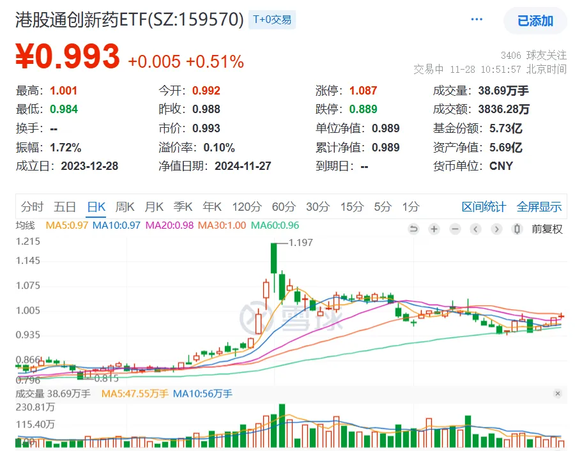Click the 成交量 38.69万手 indicator label
The height and width of the screenshot is (451, 582).
[x=53, y=394]
